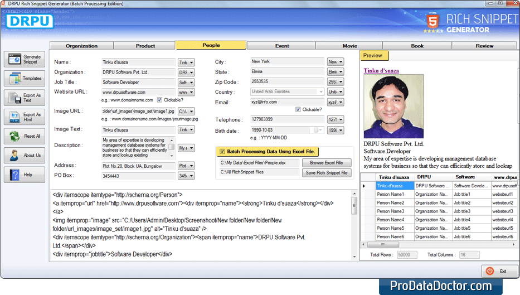Click the Total Columns value 16
This screenshot has width=520, height=295.
click(x=469, y=255)
